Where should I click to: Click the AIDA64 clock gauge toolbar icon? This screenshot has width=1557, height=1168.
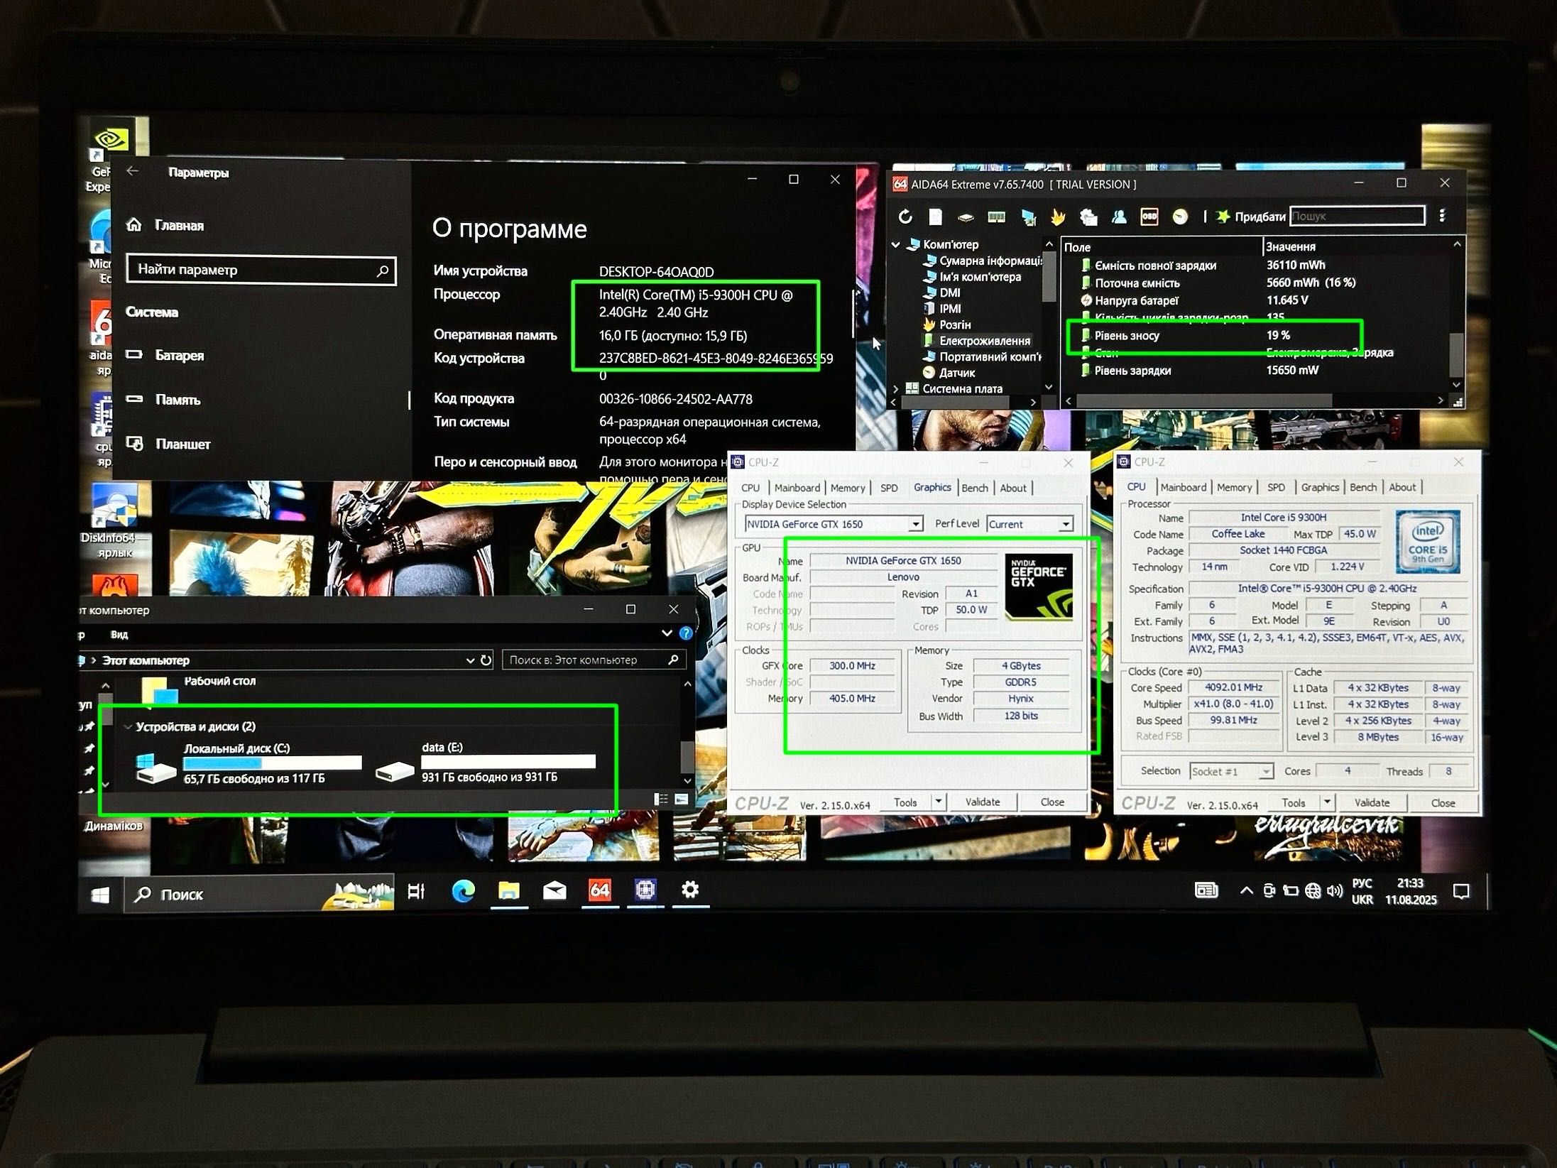tap(1180, 217)
